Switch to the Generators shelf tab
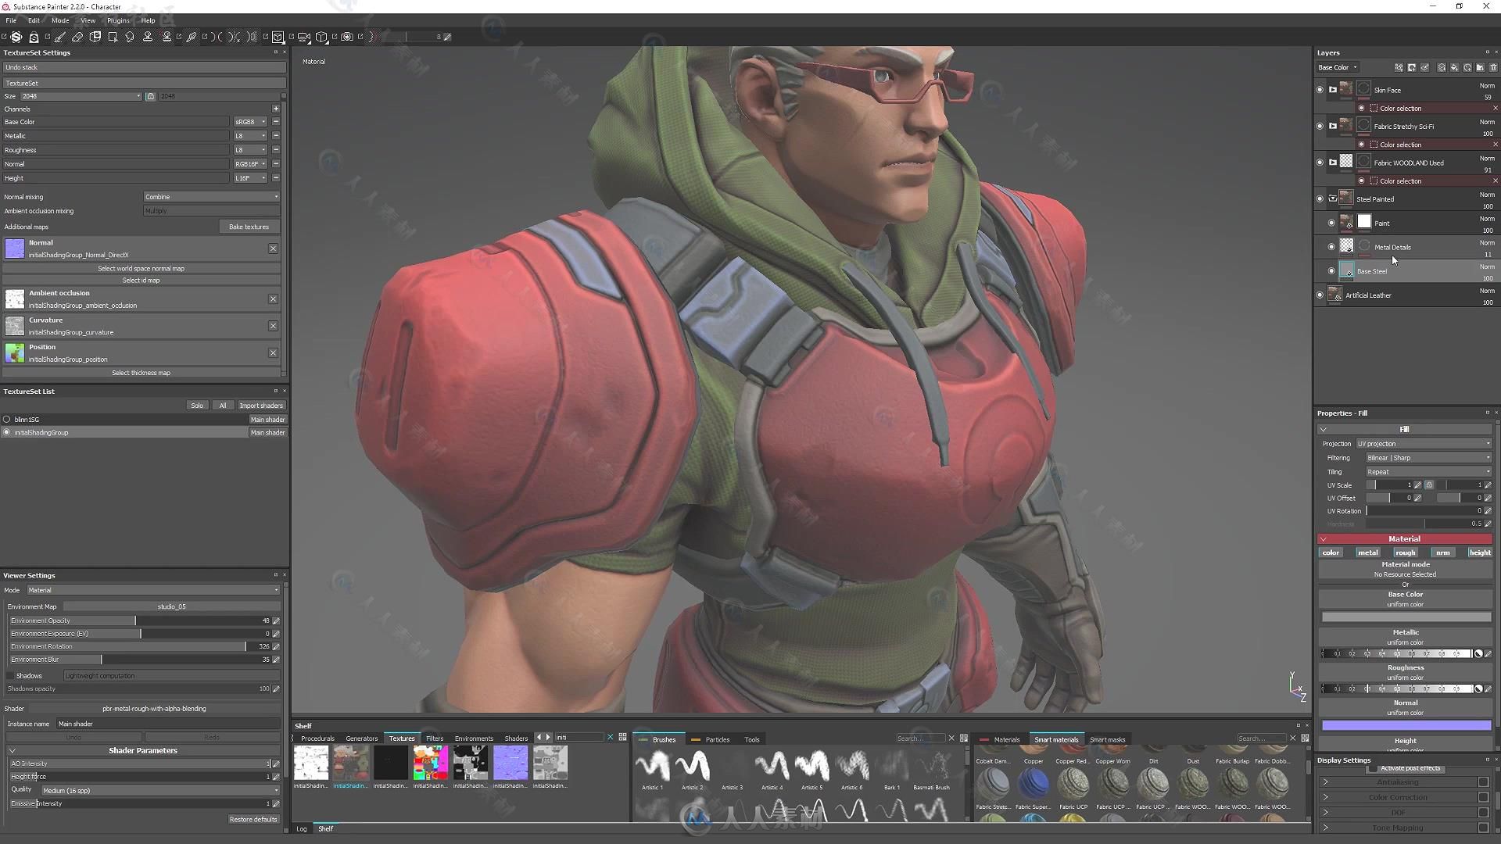The height and width of the screenshot is (844, 1501). (361, 738)
